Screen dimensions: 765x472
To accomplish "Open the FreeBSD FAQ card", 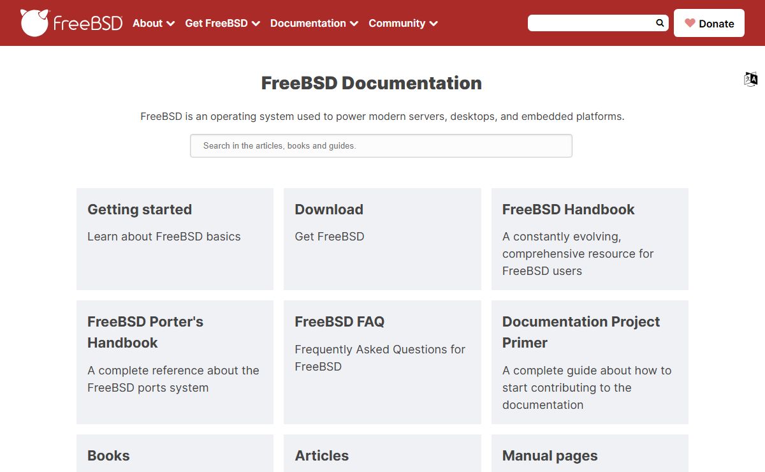I will pyautogui.click(x=382, y=362).
